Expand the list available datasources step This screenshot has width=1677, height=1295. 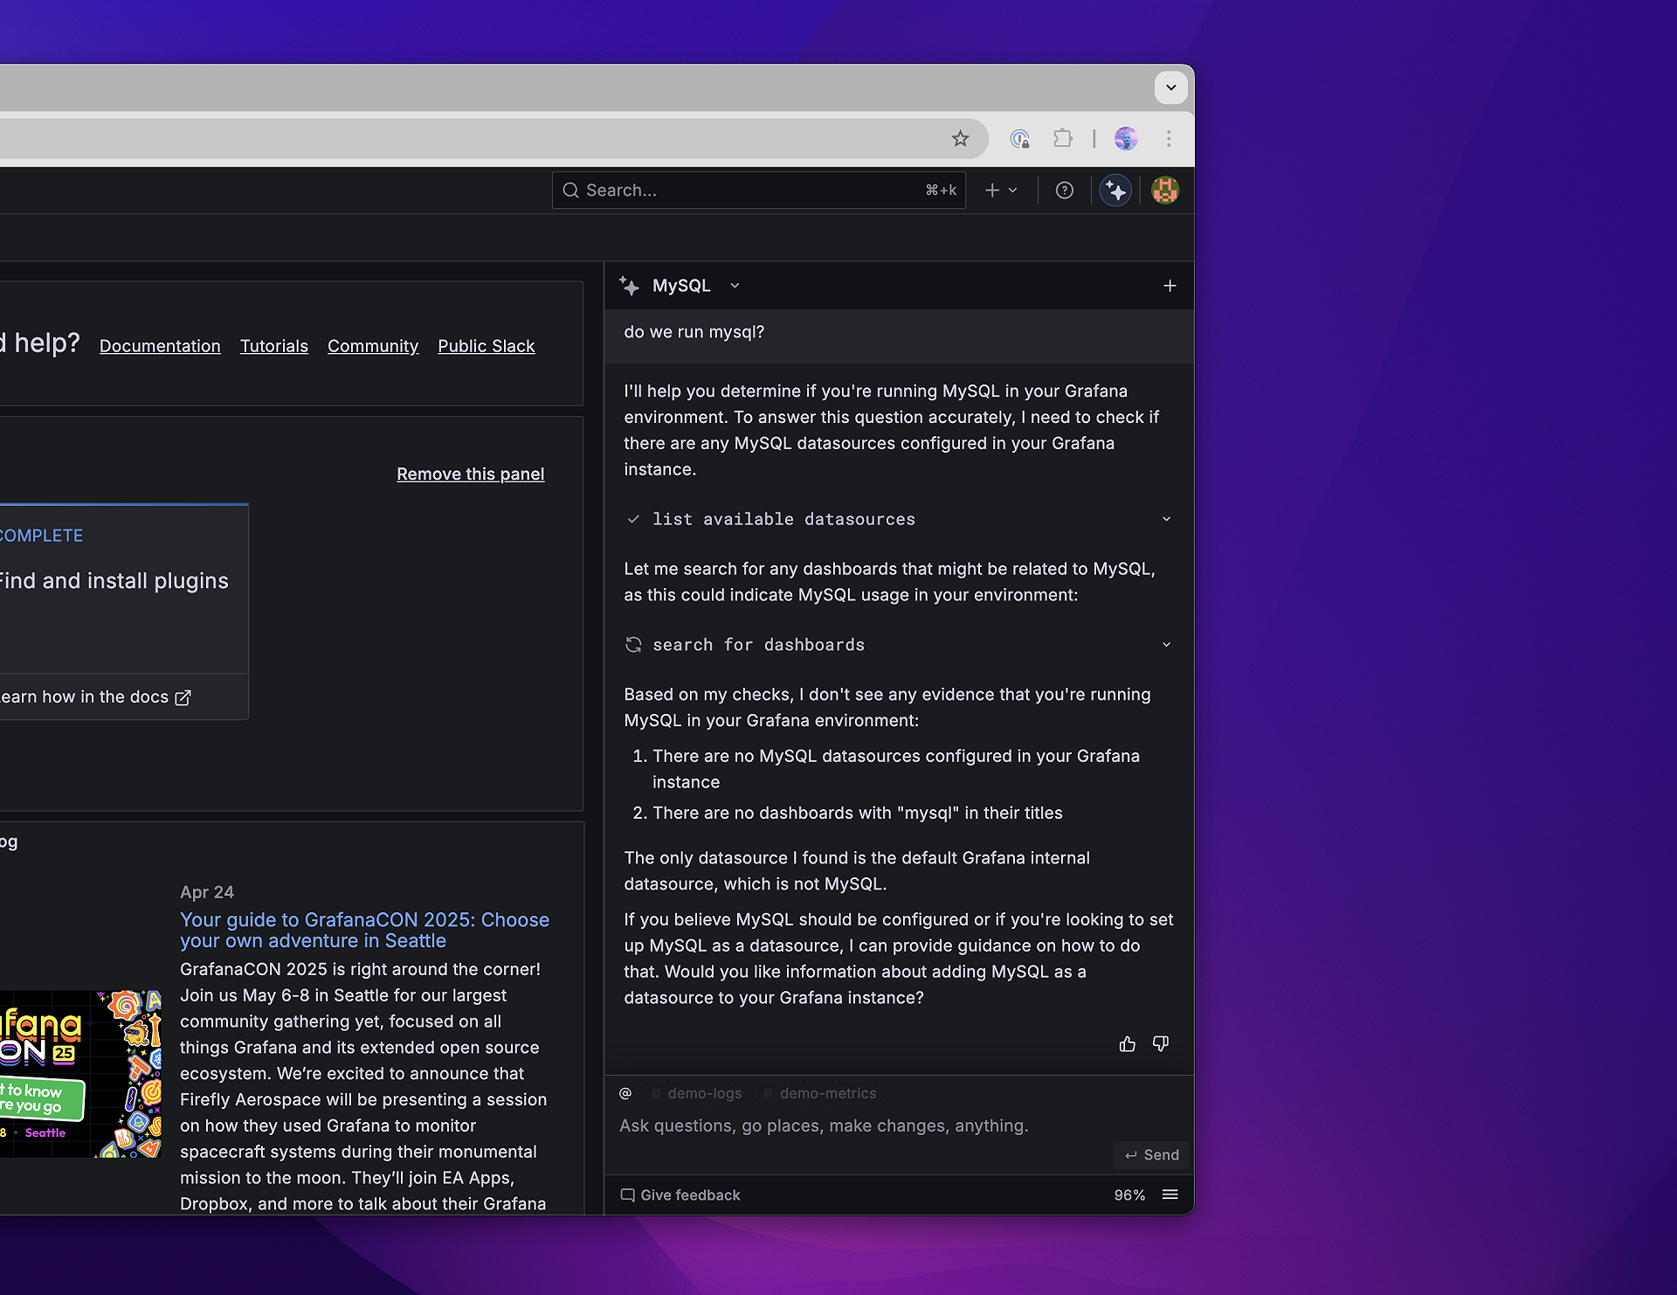point(1167,518)
